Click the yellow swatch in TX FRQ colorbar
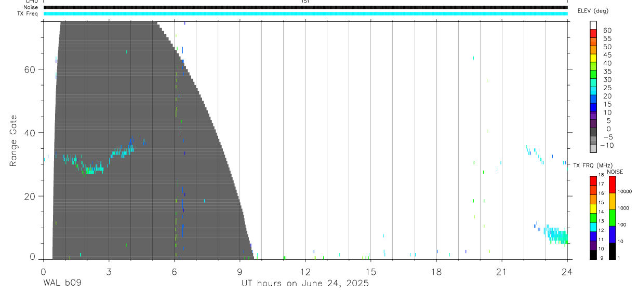 593,208
